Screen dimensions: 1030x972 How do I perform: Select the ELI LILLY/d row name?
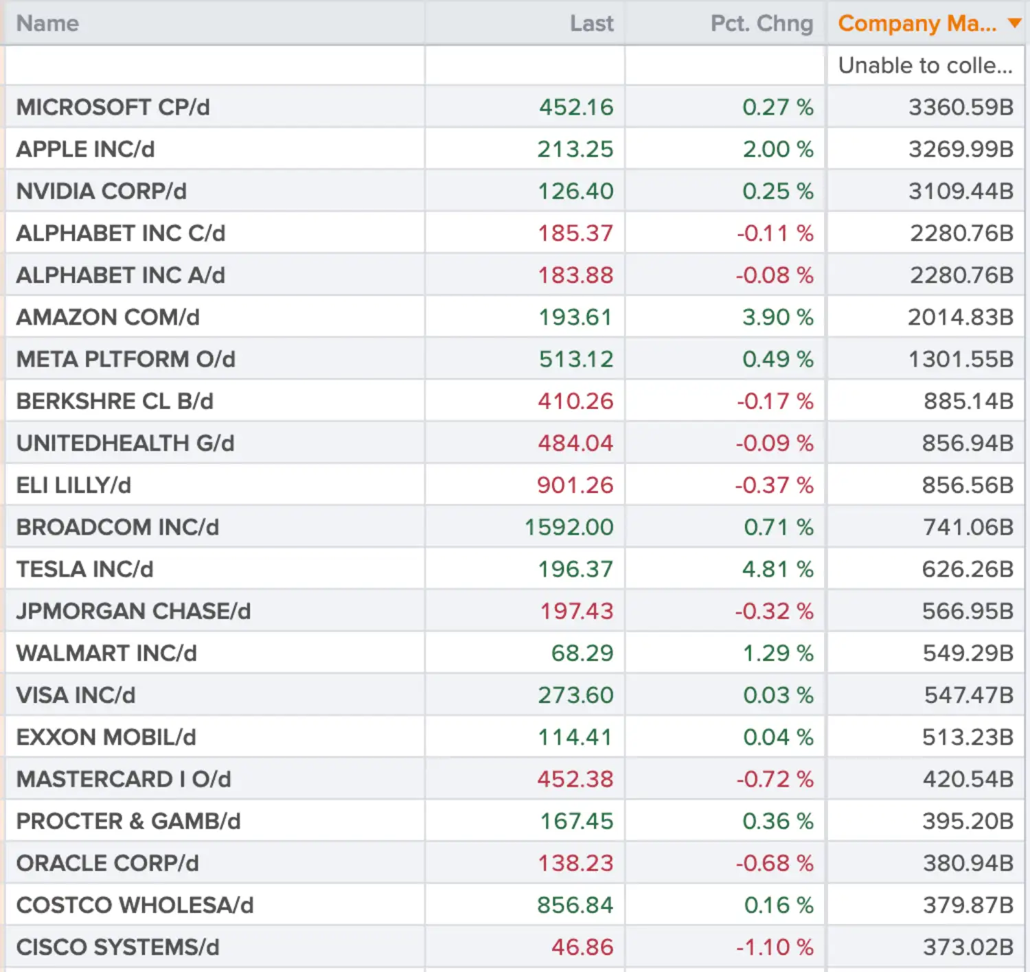73,485
